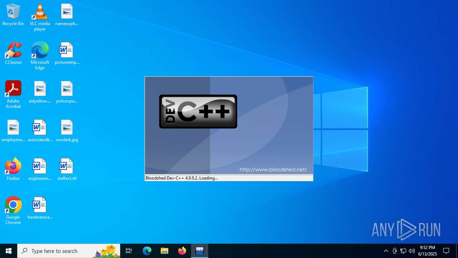This screenshot has height=258, width=458.
Task: Select hardwareva... Word document
Action: [40, 208]
